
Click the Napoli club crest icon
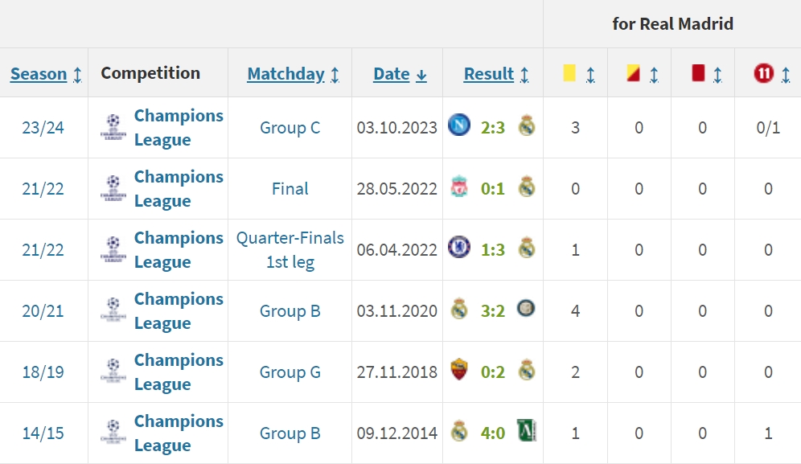458,125
